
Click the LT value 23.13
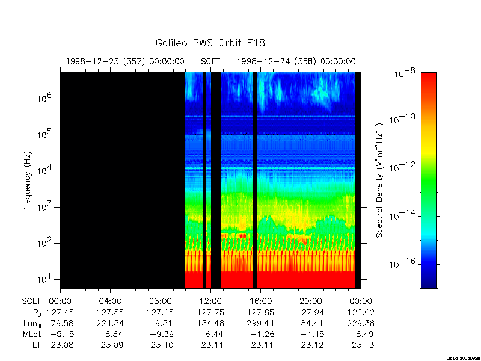[x=363, y=345]
